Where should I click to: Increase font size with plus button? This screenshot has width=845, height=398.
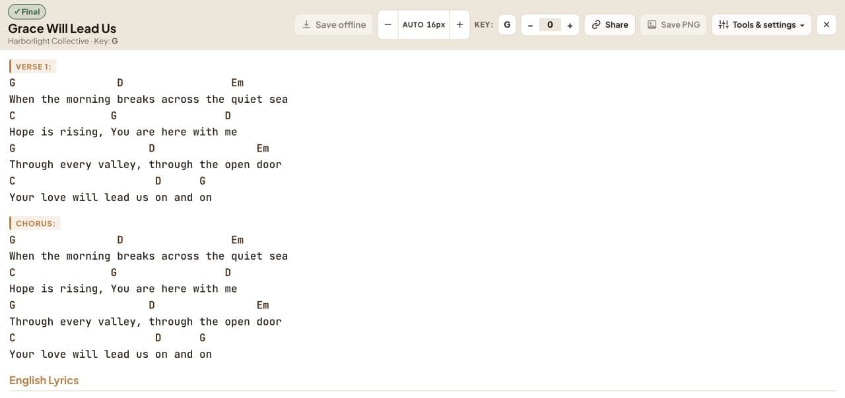(460, 24)
